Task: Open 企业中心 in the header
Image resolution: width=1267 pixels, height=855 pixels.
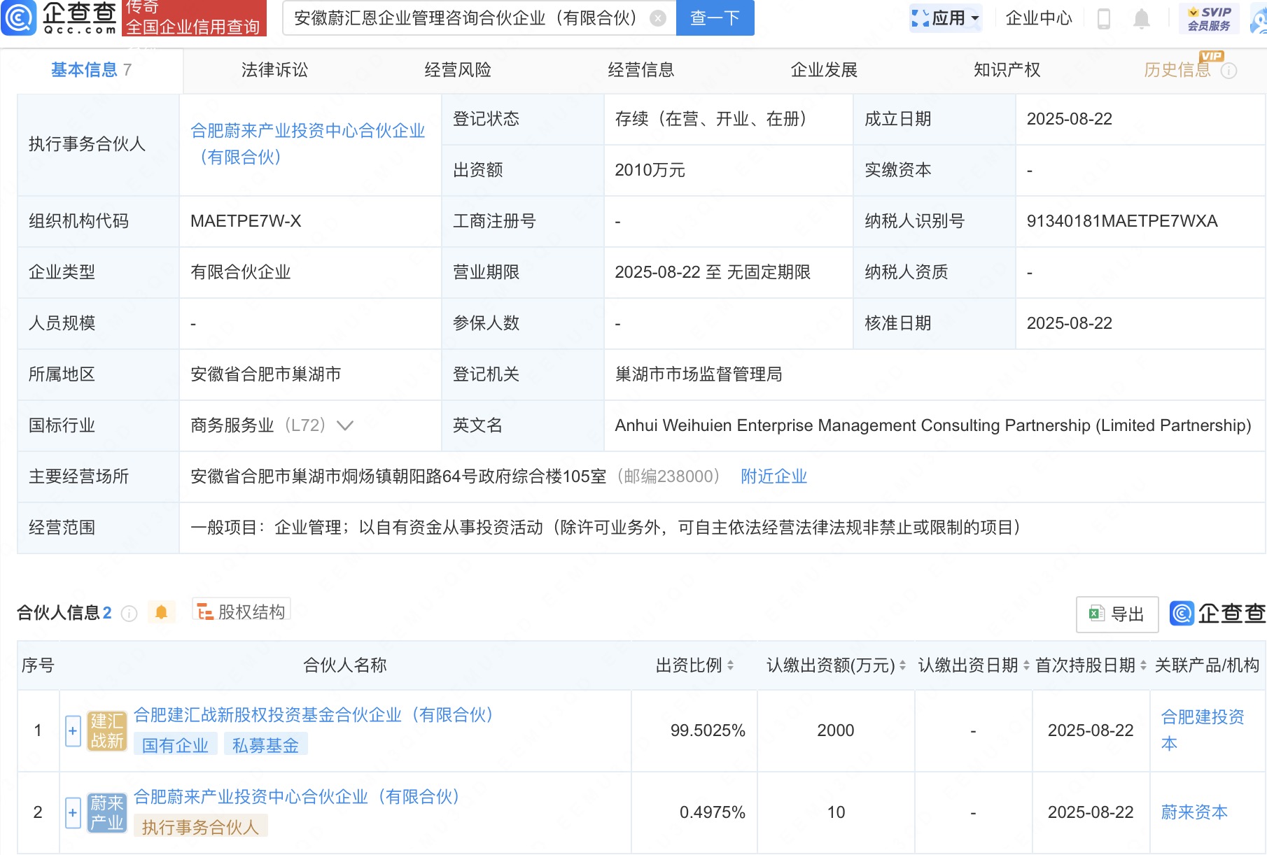Action: tap(1039, 18)
